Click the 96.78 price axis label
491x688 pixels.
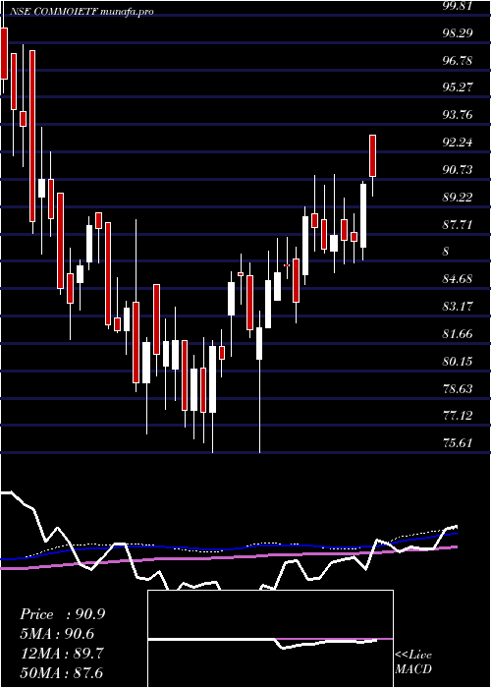(458, 61)
